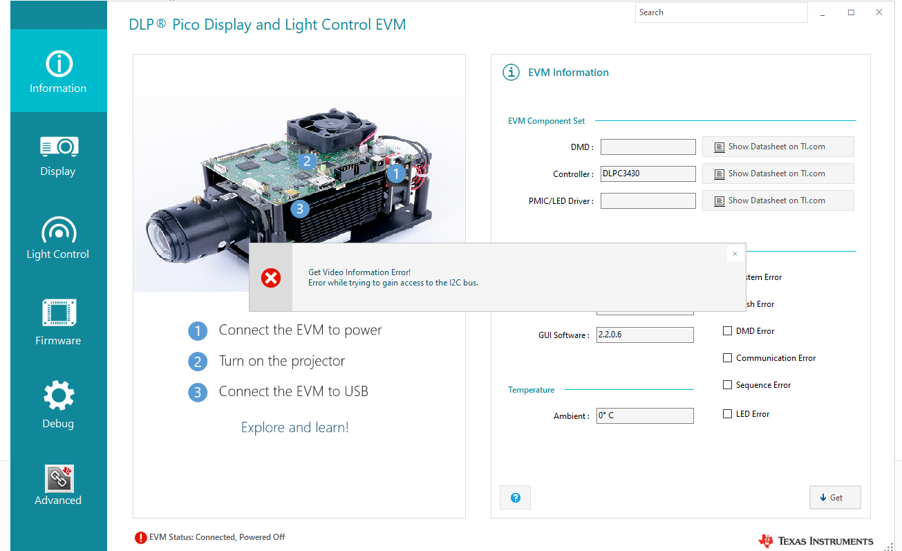Toggle the DMD Error checkbox
902x551 pixels.
727,331
